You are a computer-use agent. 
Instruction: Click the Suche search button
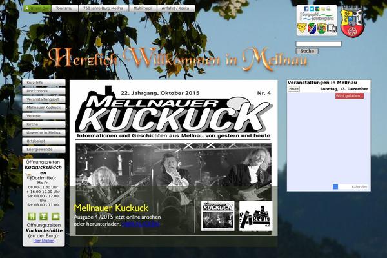307,51
